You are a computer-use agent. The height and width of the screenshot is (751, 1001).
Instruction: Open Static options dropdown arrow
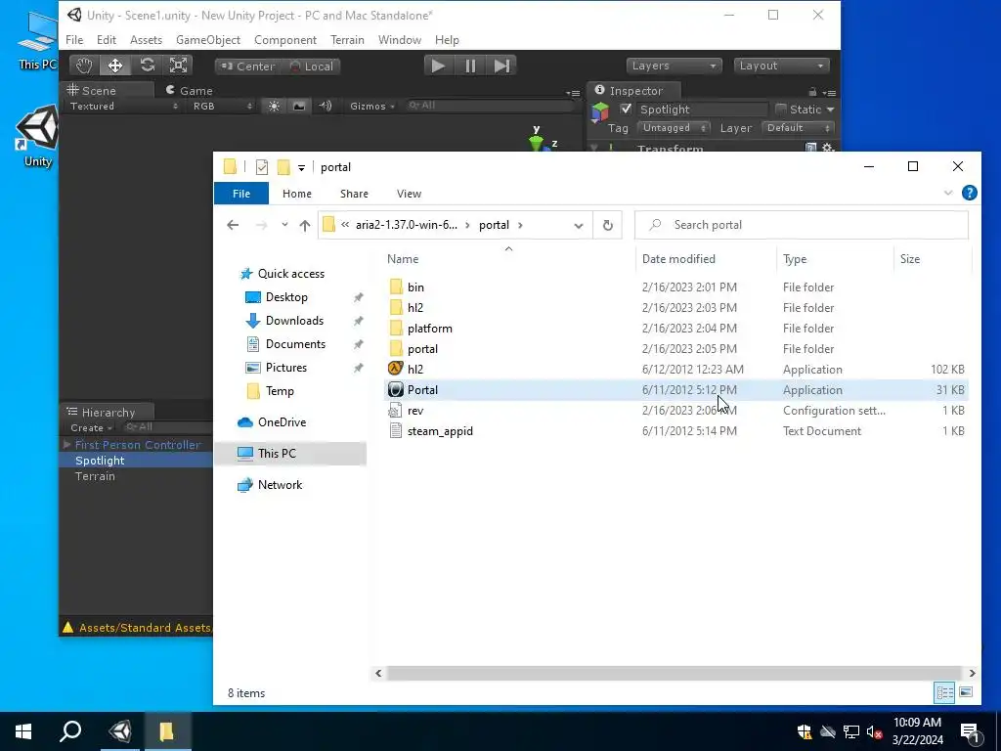[830, 110]
